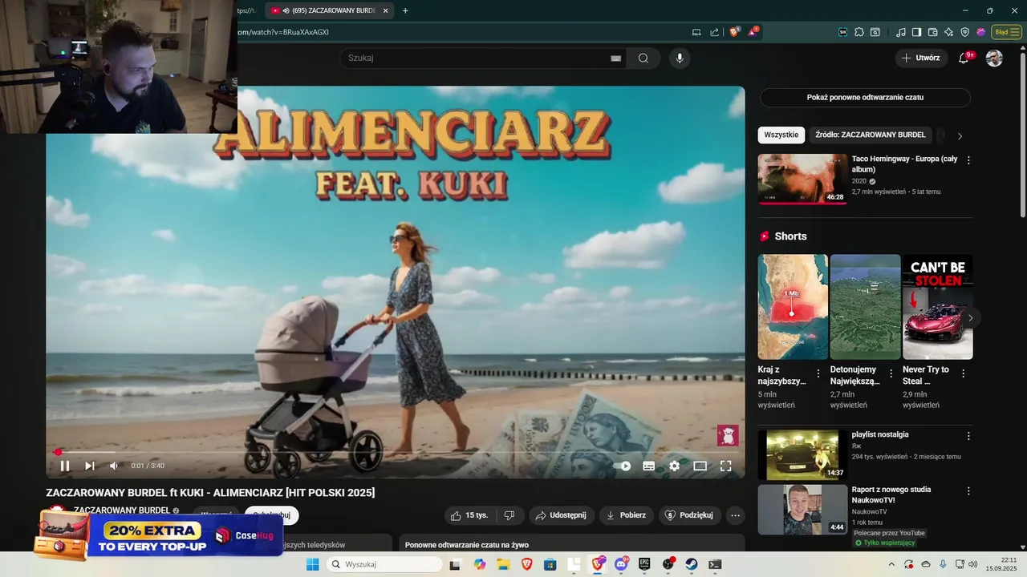1027x577 pixels.
Task: Switch to theater mode view
Action: (x=700, y=466)
